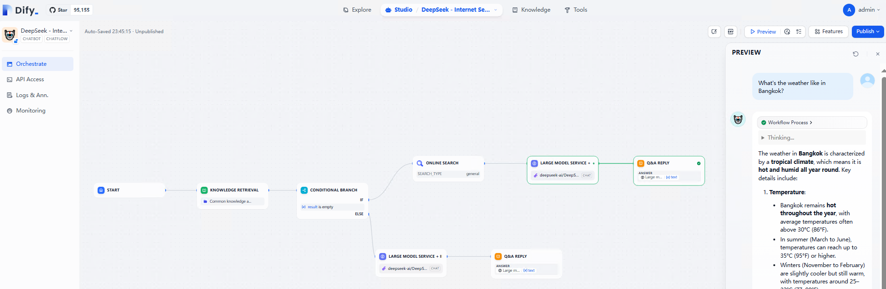886x289 pixels.
Task: Click the Common knowledge dataset entry
Action: coord(232,201)
